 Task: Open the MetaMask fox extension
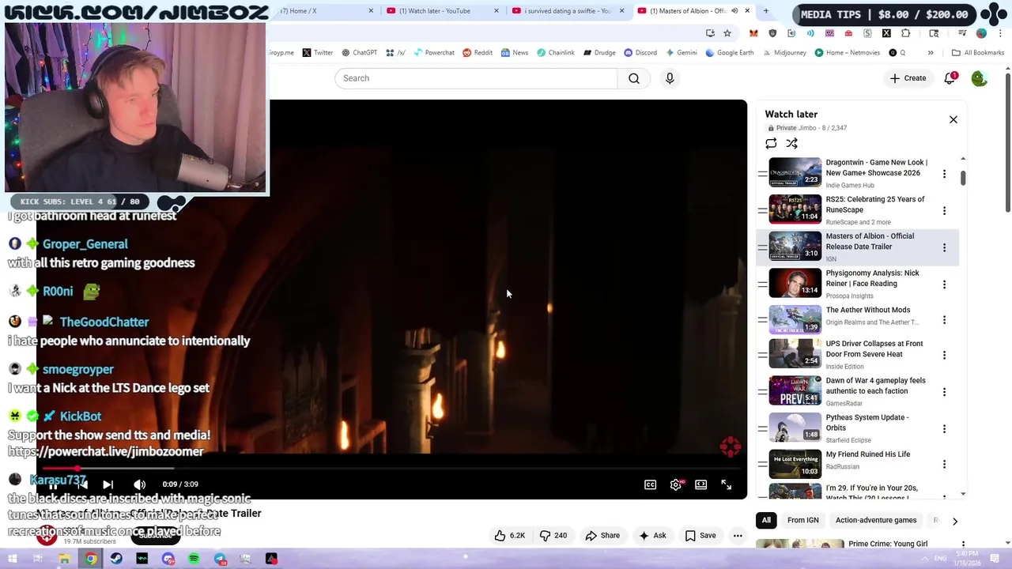coord(753,33)
